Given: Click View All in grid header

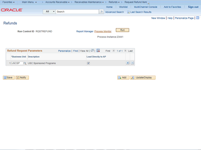Looking at the screenshot, I should tap(84, 51).
